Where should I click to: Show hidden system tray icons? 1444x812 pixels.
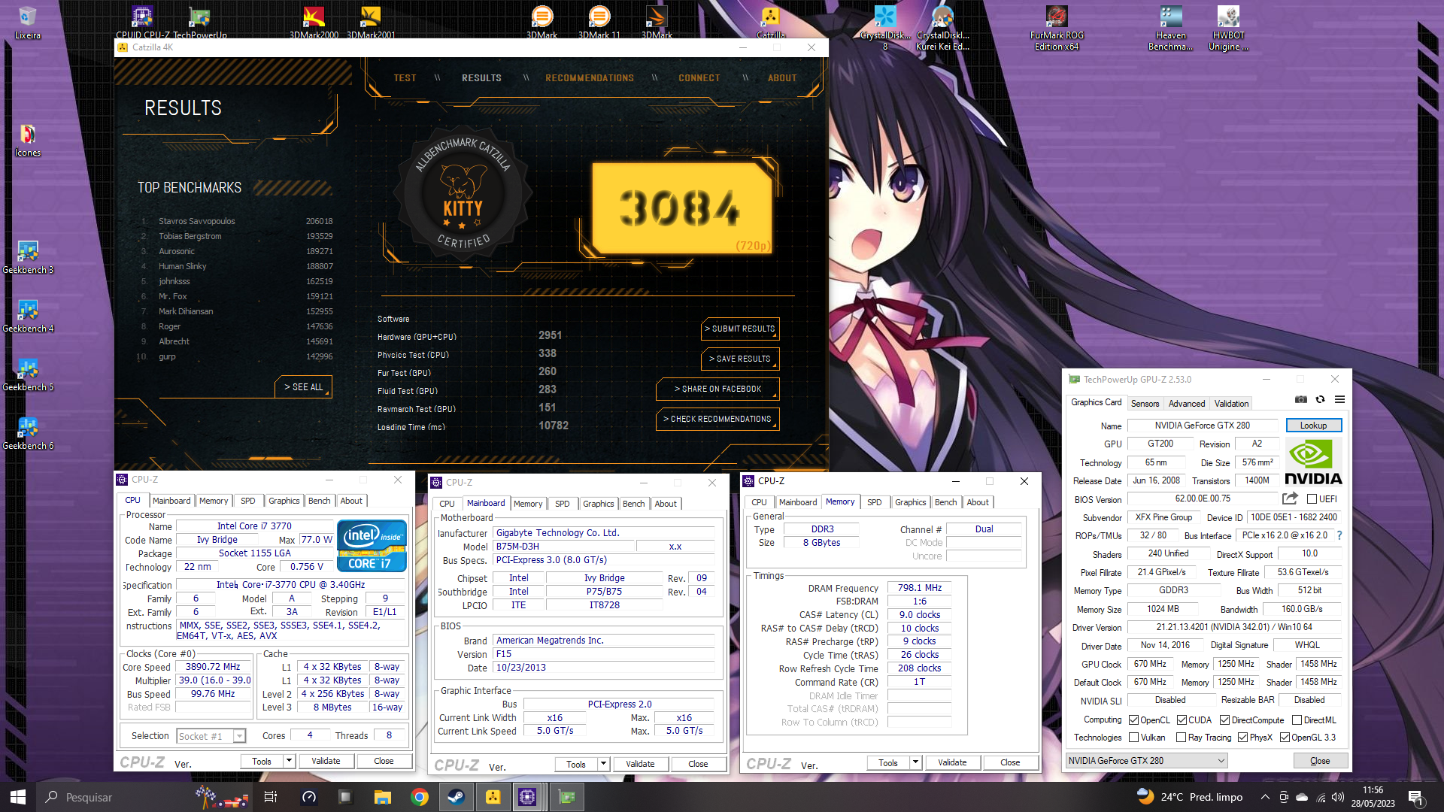tap(1265, 797)
